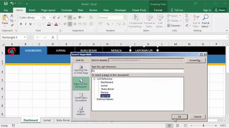Click the Format Painter brush icon
The width and height of the screenshot is (229, 128).
[12, 25]
